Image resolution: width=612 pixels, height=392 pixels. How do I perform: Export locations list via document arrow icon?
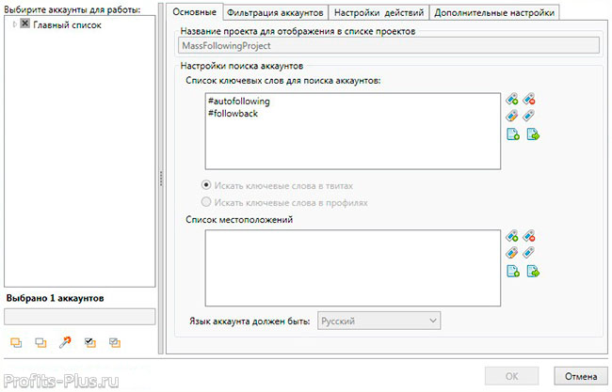533,271
